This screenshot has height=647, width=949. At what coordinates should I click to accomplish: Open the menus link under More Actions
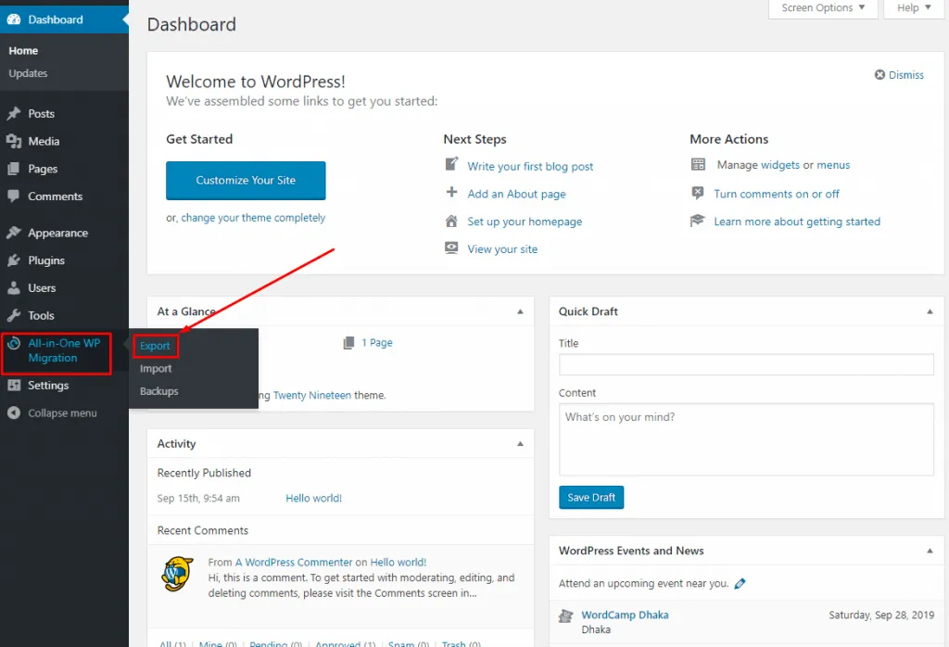pos(833,165)
